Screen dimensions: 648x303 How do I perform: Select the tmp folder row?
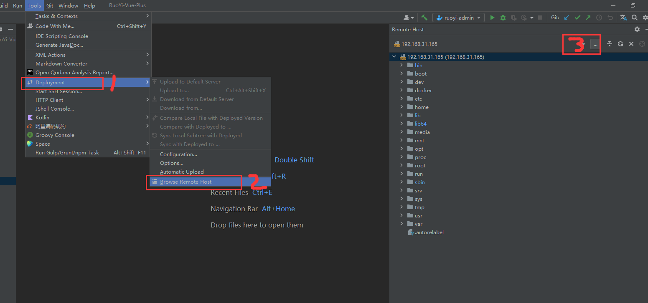coord(518,207)
